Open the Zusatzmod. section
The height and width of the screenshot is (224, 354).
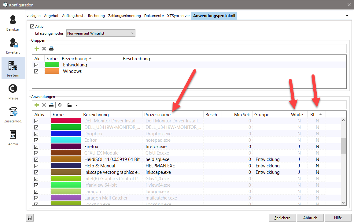[13, 115]
